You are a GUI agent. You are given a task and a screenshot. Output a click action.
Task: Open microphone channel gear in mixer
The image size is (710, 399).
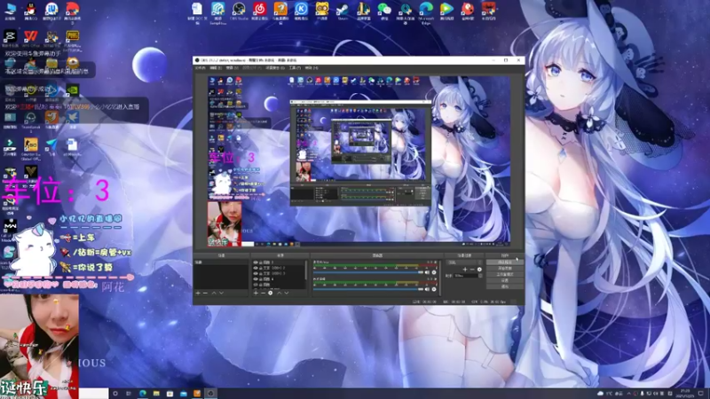[x=434, y=289]
